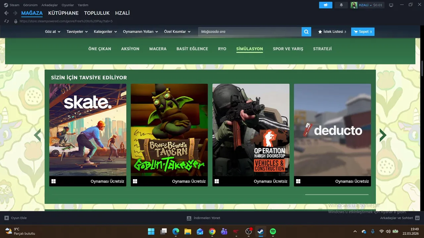Viewport: 424px width, 238px height.
Task: Select the RYO genre tab
Action: 222,49
